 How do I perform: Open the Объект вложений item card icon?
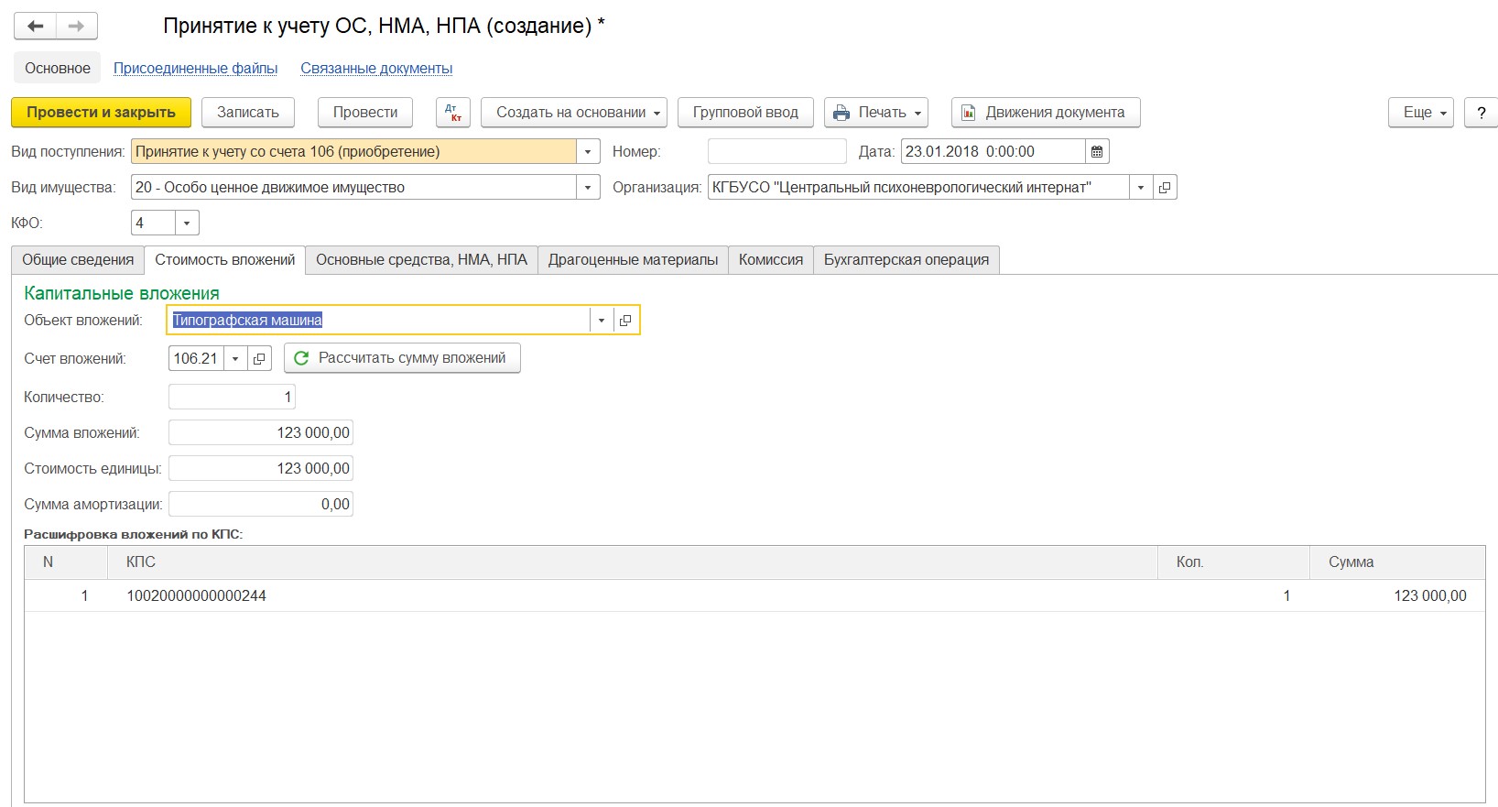tap(625, 321)
